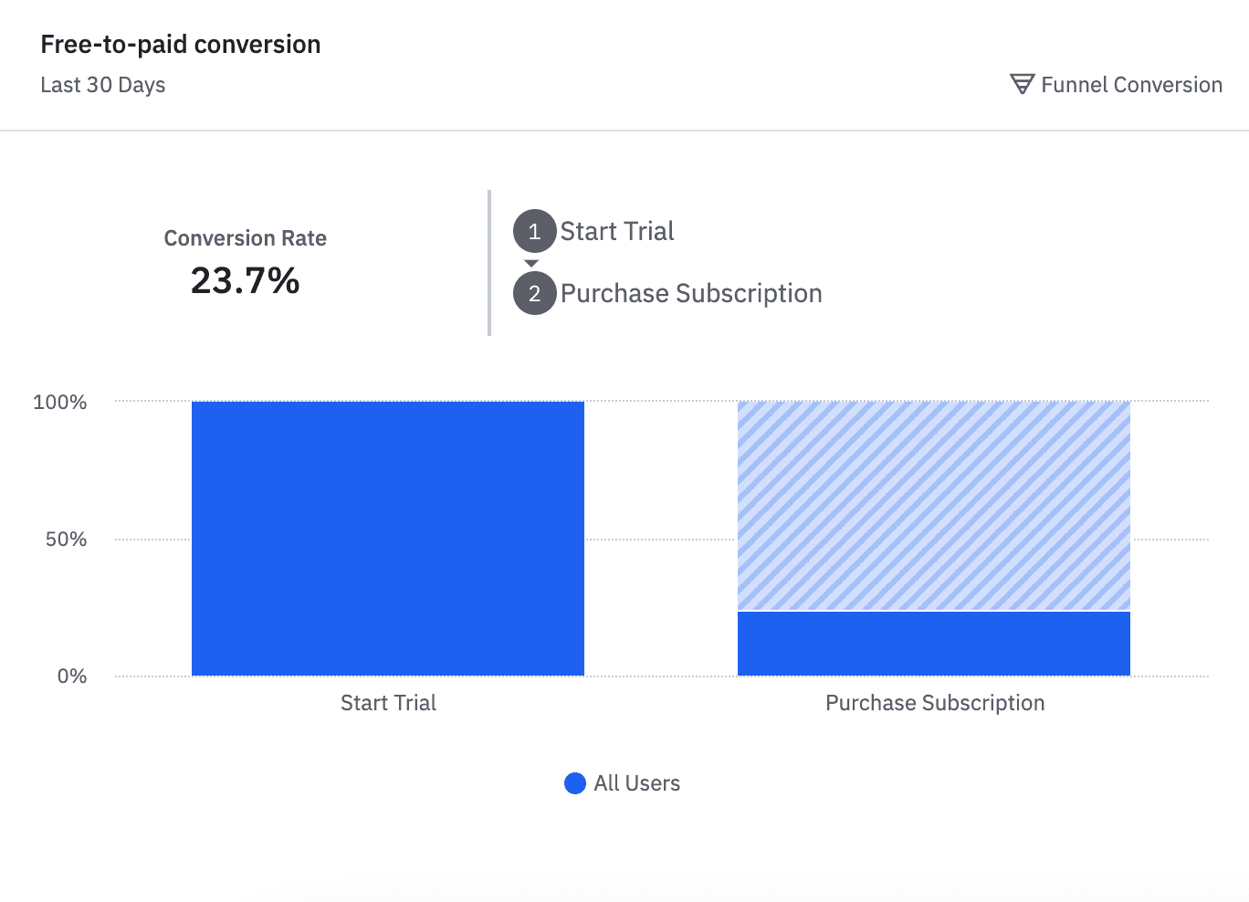Click the Start Trial axis label
The image size is (1249, 902).
387,703
